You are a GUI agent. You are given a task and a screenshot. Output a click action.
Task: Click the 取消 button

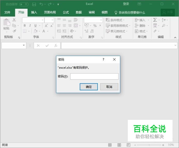pos(109,87)
